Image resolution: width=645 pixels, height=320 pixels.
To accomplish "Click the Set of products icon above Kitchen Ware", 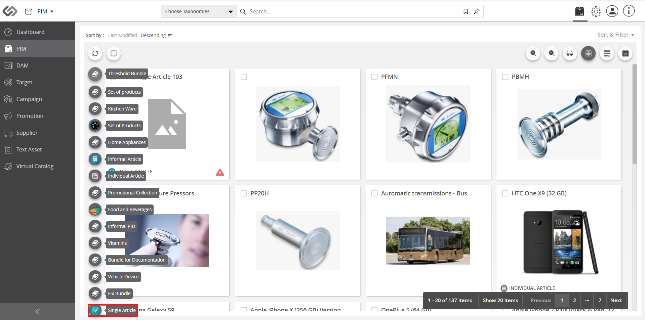I will click(95, 92).
